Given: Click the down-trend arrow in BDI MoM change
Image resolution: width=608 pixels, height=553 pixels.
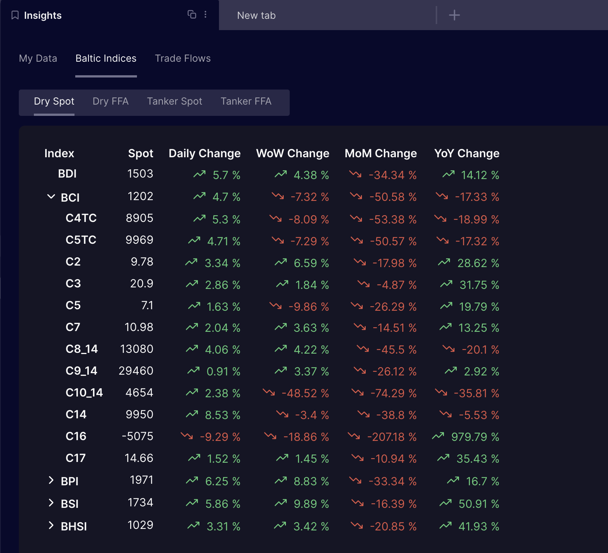Looking at the screenshot, I should click(355, 174).
